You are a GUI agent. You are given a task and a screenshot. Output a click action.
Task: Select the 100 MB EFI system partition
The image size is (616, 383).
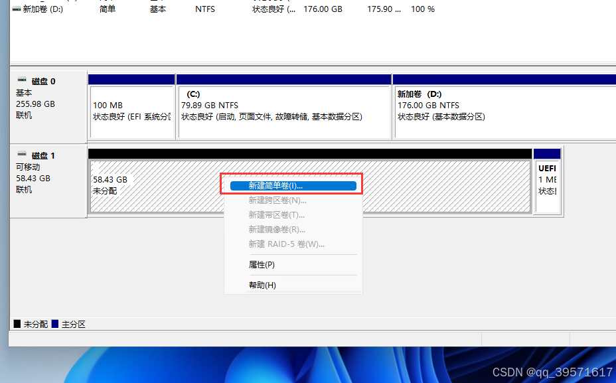[x=132, y=112]
